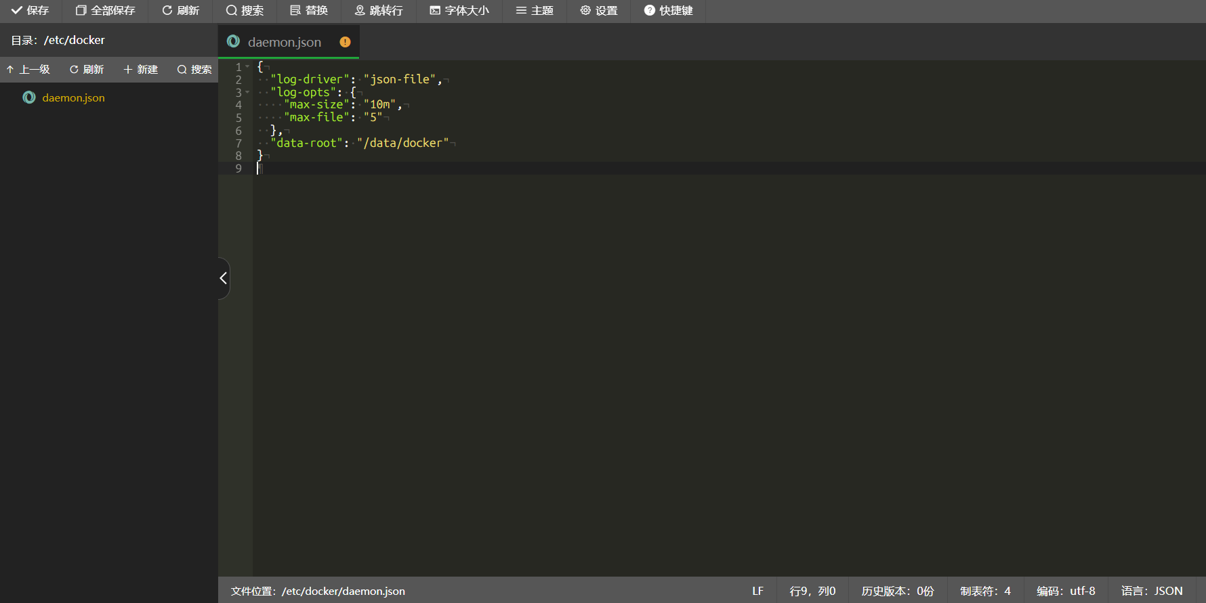Select daemon.json in the file tree
The width and height of the screenshot is (1206, 603).
(x=73, y=98)
